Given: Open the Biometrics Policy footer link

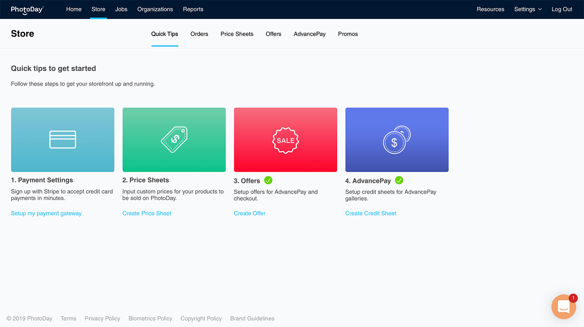Looking at the screenshot, I should 150,319.
